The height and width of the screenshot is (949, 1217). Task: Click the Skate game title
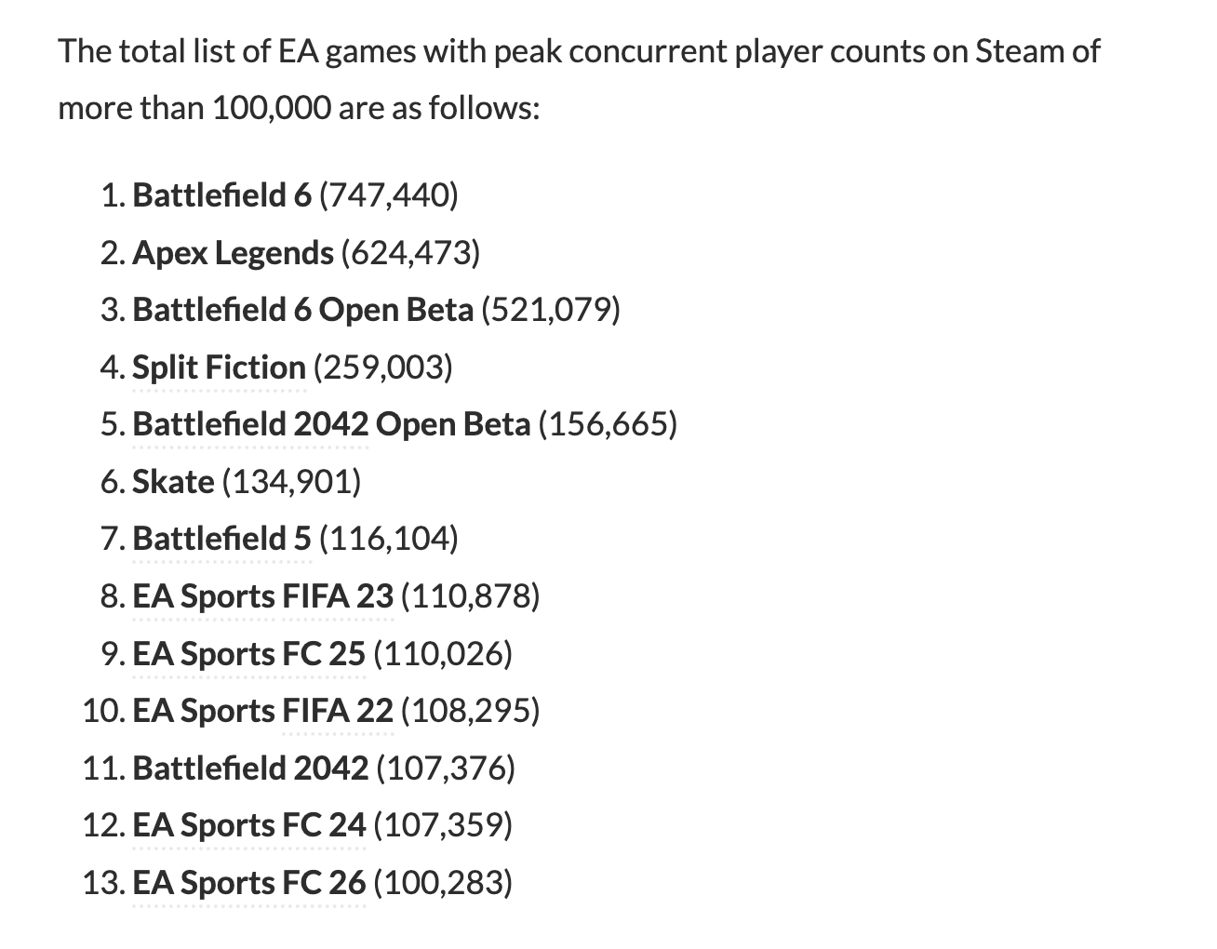173,482
